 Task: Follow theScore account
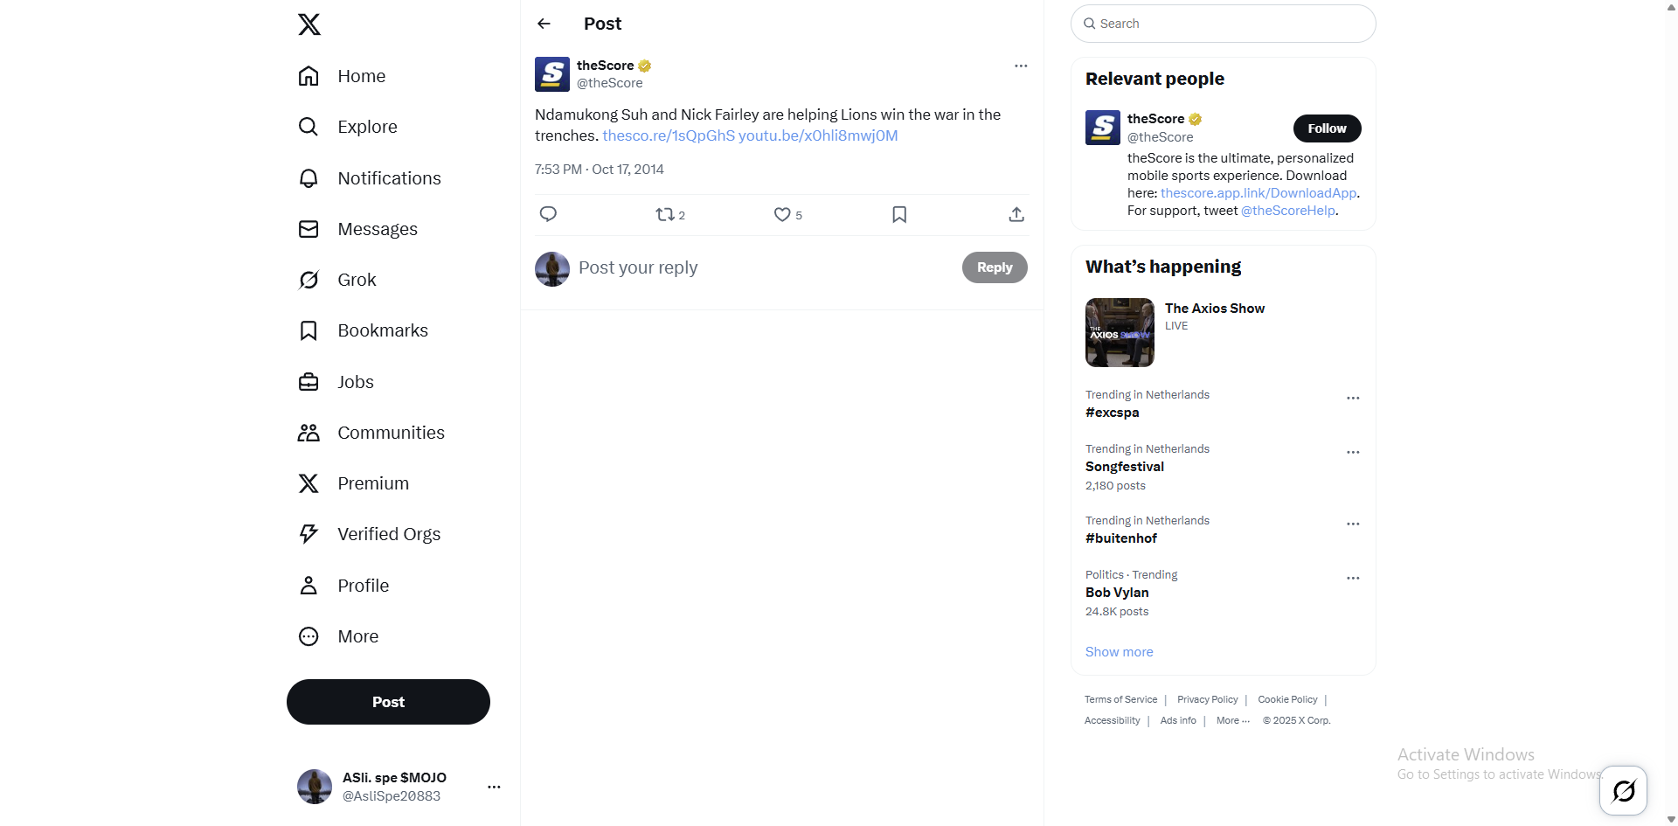(x=1327, y=128)
